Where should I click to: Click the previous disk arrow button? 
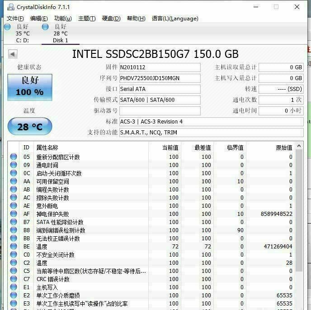[x=13, y=54]
